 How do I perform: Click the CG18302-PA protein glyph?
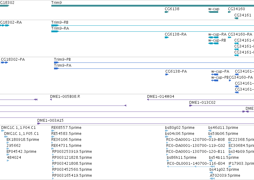[4, 62]
